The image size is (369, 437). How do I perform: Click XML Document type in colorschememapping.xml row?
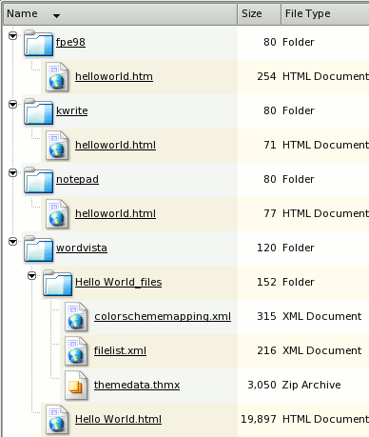coord(321,316)
